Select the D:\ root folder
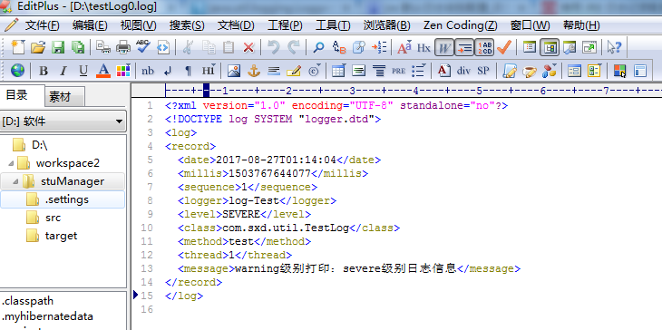This screenshot has height=330, width=662. tap(39, 145)
